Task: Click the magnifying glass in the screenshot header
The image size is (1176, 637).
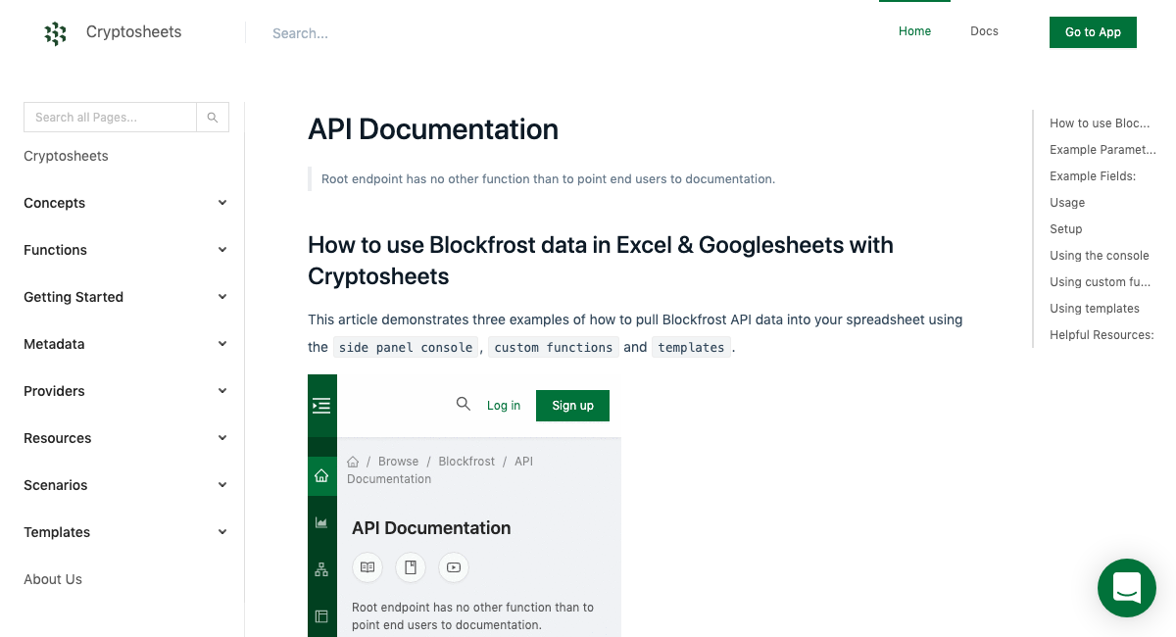Action: tap(463, 404)
